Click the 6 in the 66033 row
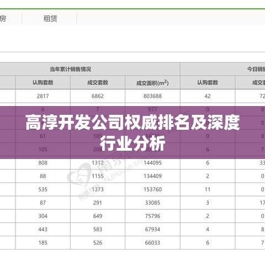 point(208,243)
